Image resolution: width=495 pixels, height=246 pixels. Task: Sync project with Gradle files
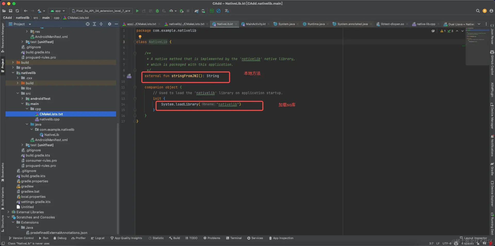point(197,11)
